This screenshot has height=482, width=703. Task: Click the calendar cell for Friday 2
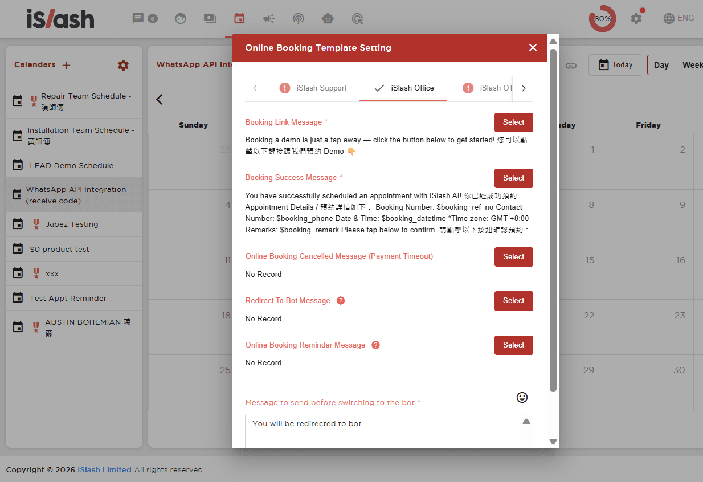(x=648, y=162)
